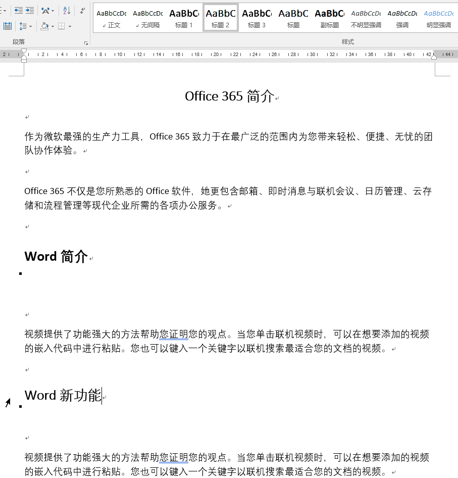Image resolution: width=458 pixels, height=478 pixels.
Task: Click the paragraph starting Office 365 不仅是您所熟悉的
Action: tap(228, 198)
